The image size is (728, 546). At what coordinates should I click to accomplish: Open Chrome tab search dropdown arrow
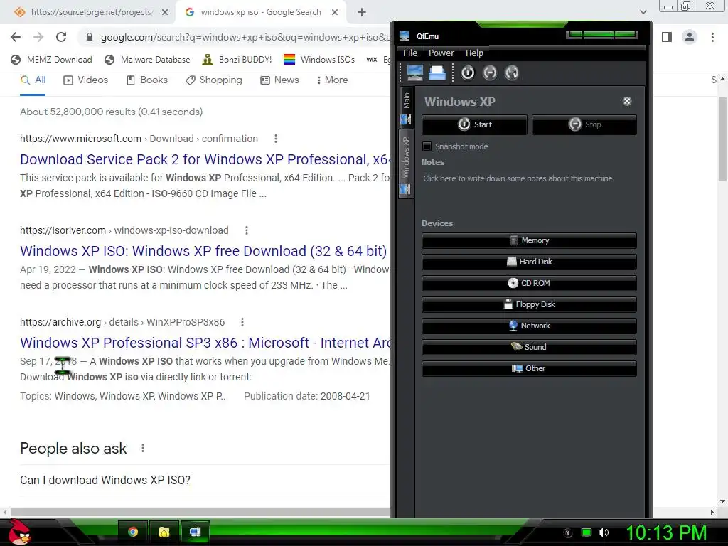643,12
